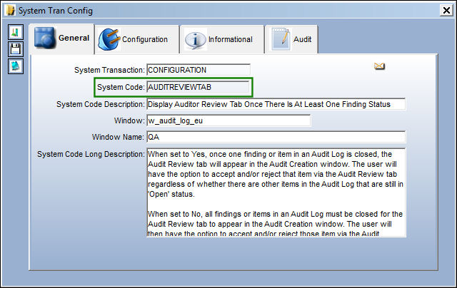The height and width of the screenshot is (288, 457).
Task: Open the Configuration tab
Action: click(x=137, y=39)
